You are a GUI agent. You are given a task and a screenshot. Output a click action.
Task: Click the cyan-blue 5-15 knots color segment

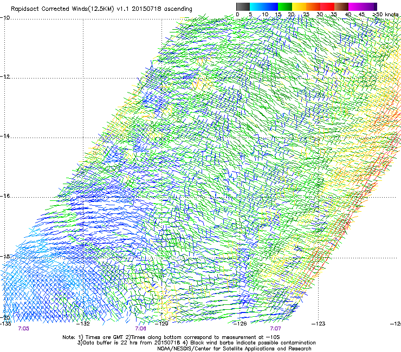point(264,6)
